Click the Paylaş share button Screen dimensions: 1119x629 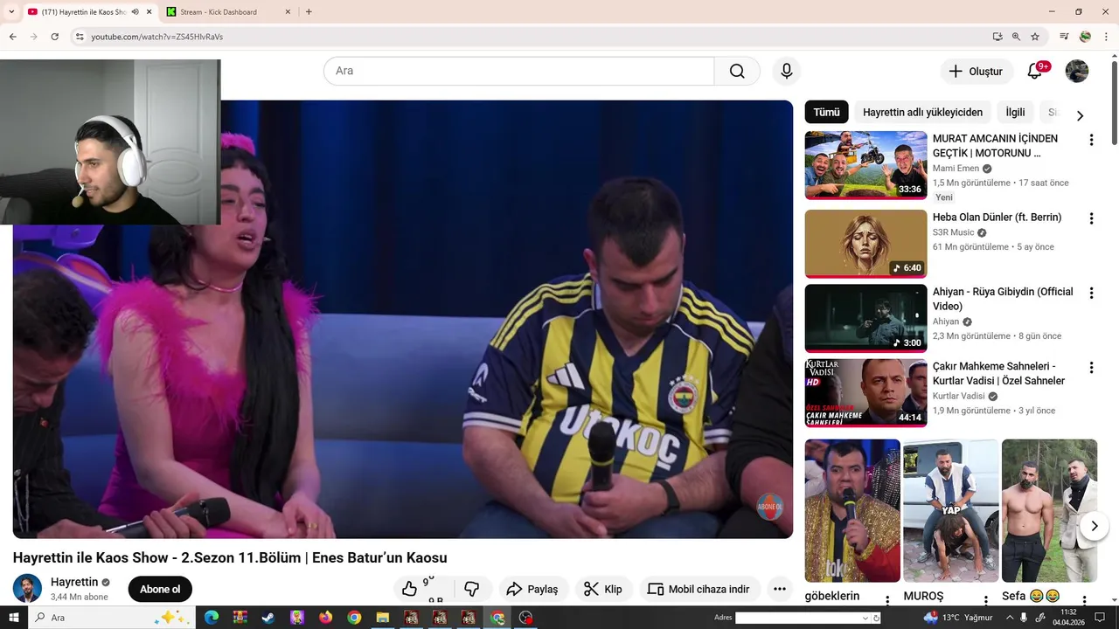click(532, 589)
